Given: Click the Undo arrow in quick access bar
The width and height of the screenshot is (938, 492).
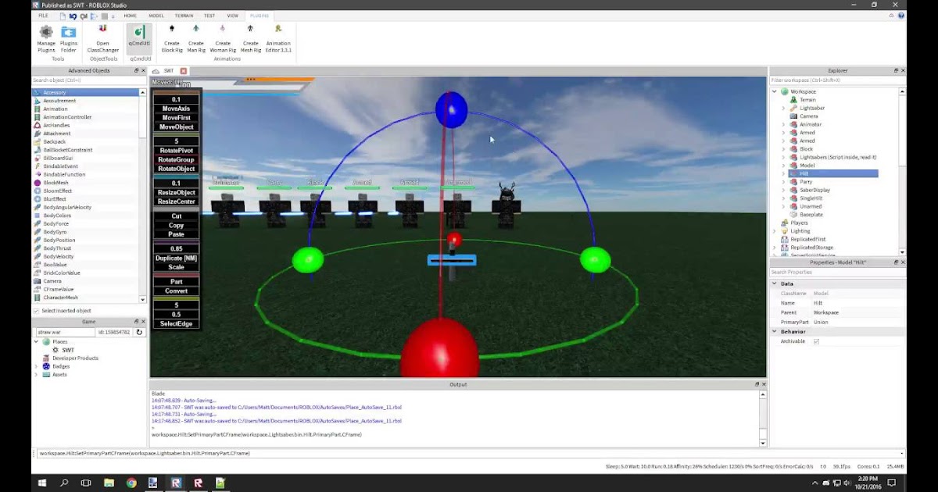Looking at the screenshot, I should click(73, 16).
